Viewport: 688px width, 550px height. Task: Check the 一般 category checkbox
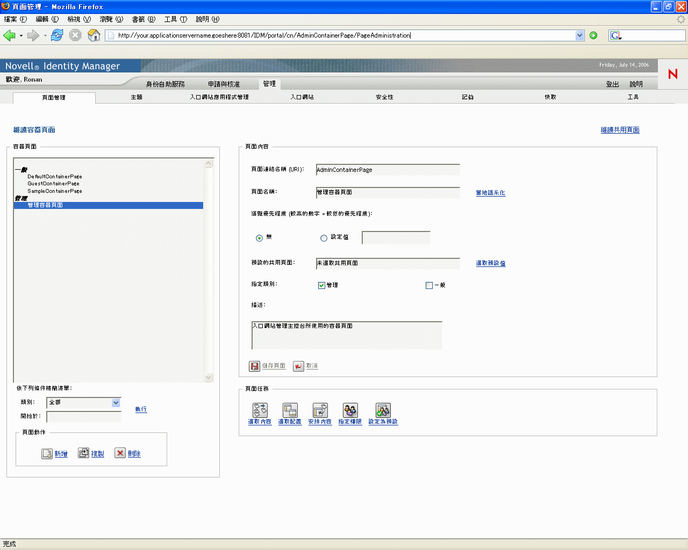[x=429, y=285]
